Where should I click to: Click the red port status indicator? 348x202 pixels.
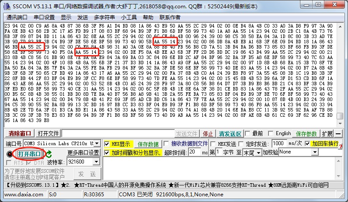pyautogui.click(x=10, y=153)
